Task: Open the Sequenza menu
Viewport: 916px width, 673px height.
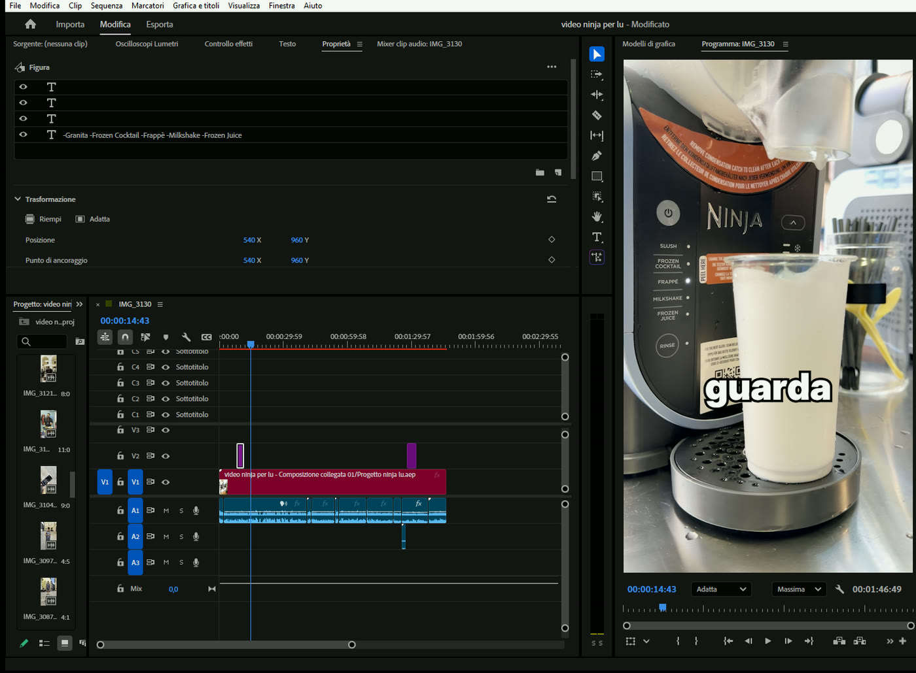Action: (x=107, y=5)
